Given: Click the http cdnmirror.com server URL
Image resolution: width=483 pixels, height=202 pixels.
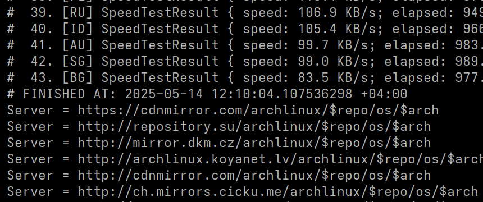Looking at the screenshot, I should 254,176.
